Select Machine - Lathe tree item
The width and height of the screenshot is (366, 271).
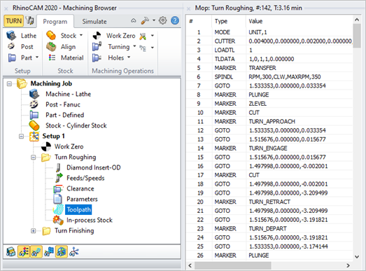coord(68,94)
